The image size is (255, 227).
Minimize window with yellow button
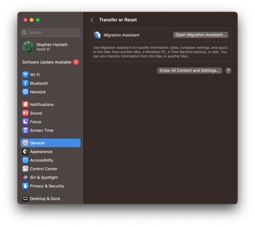(31, 20)
